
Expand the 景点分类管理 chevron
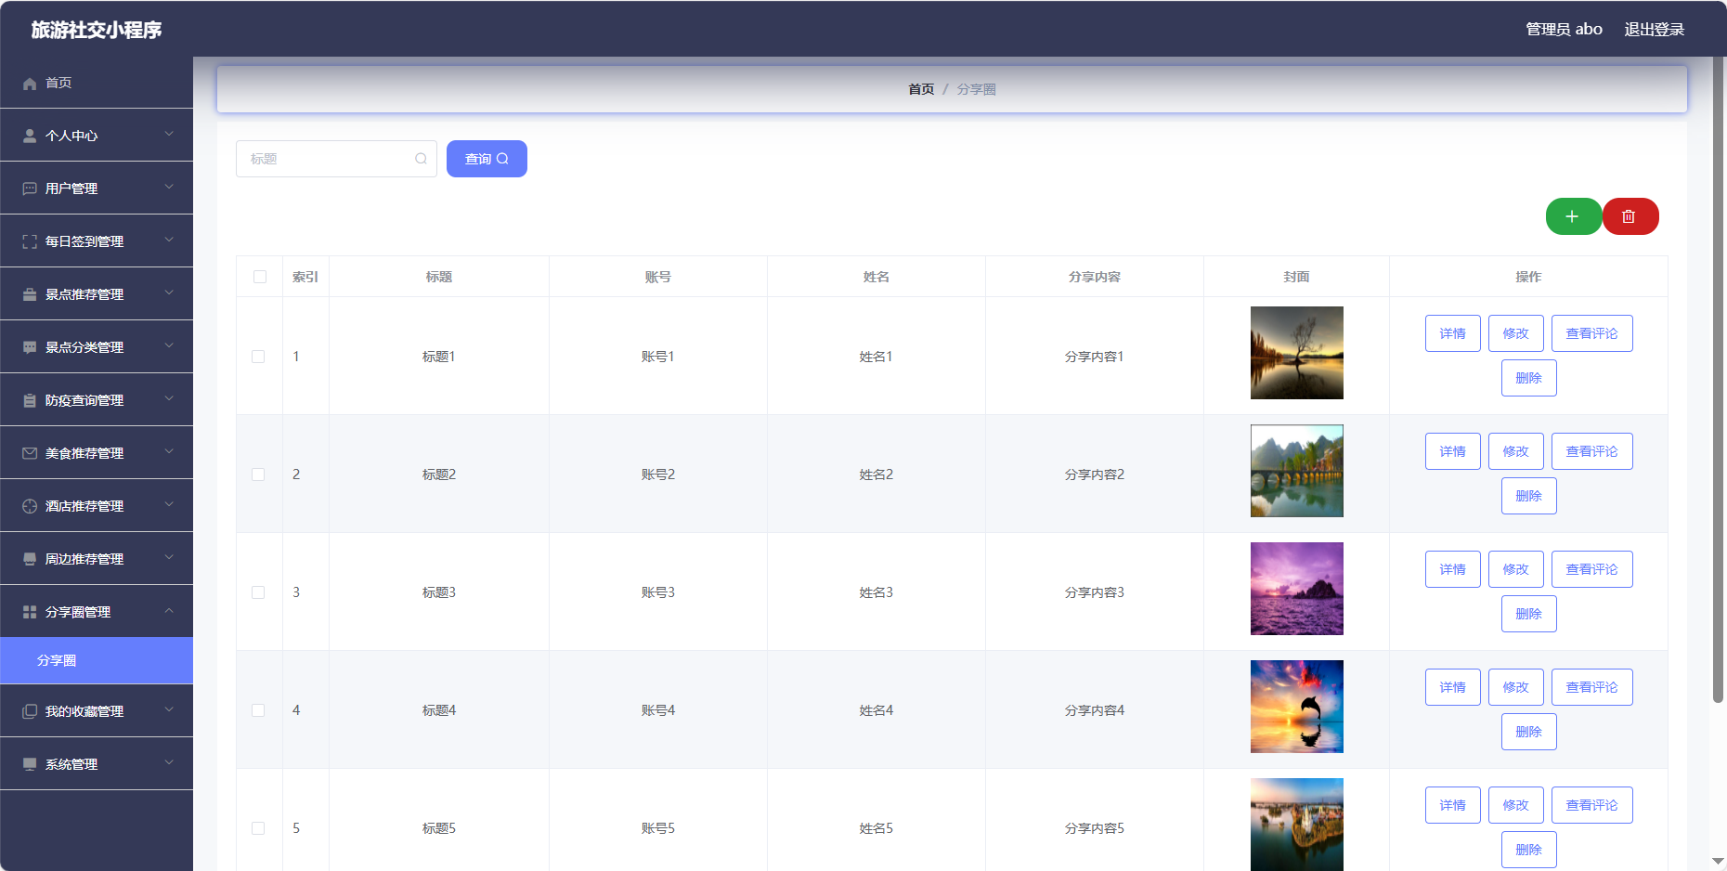pos(169,345)
